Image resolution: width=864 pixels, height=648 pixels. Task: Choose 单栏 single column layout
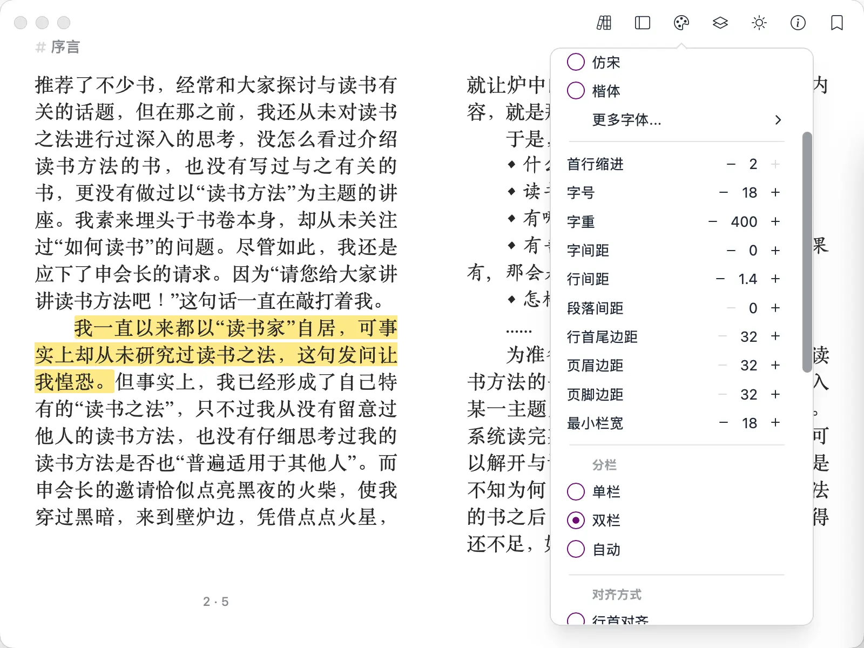point(576,491)
